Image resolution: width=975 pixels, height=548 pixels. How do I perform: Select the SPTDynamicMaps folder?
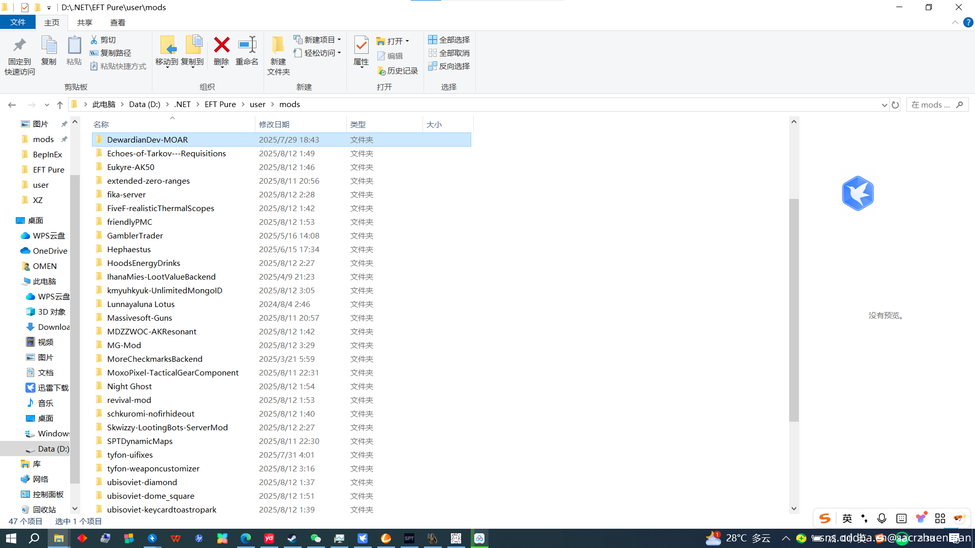[x=281, y=441]
